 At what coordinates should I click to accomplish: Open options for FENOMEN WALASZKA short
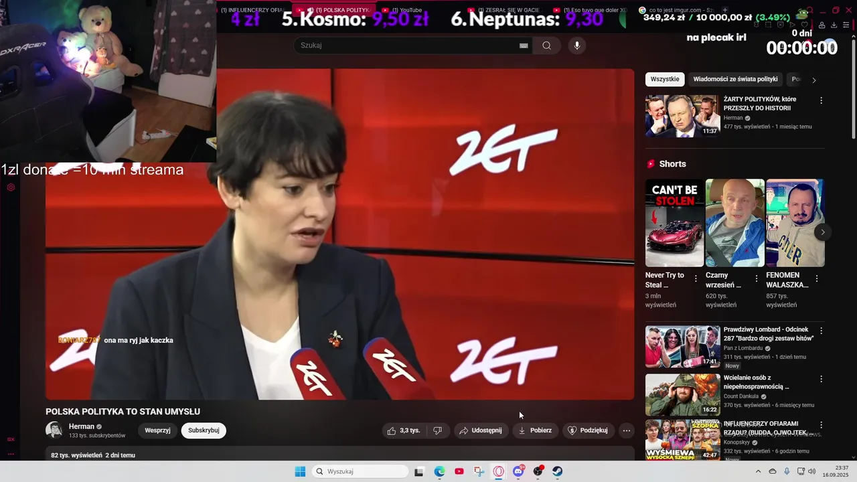click(817, 278)
